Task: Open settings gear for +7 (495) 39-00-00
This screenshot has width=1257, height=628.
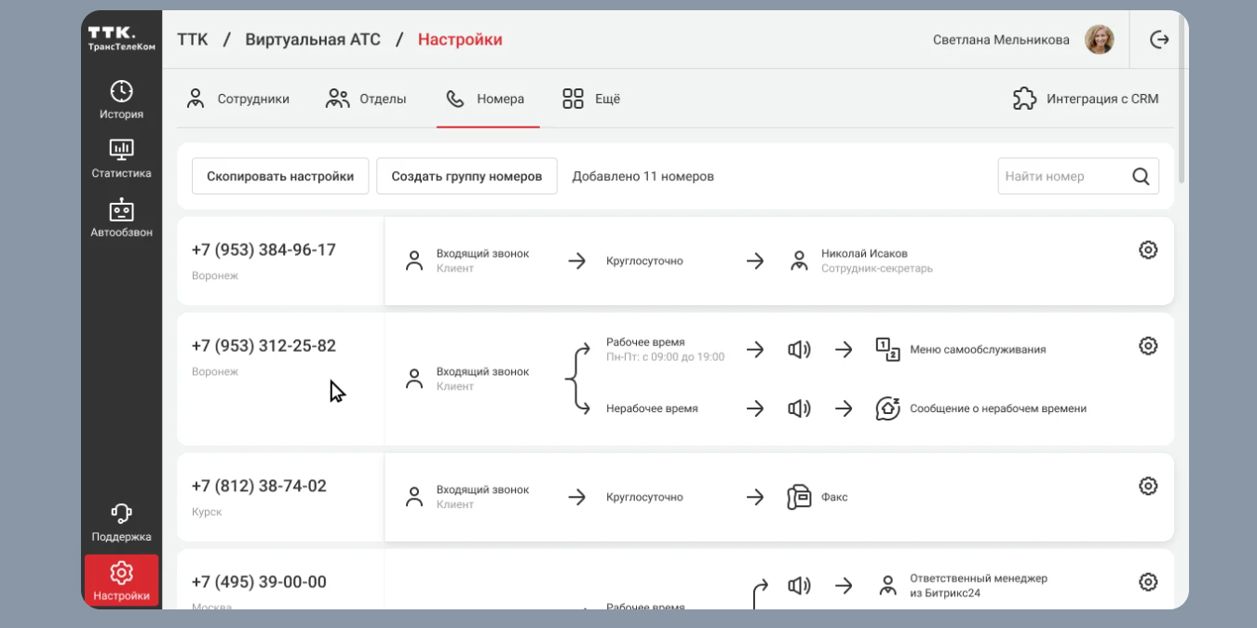Action: (1148, 582)
